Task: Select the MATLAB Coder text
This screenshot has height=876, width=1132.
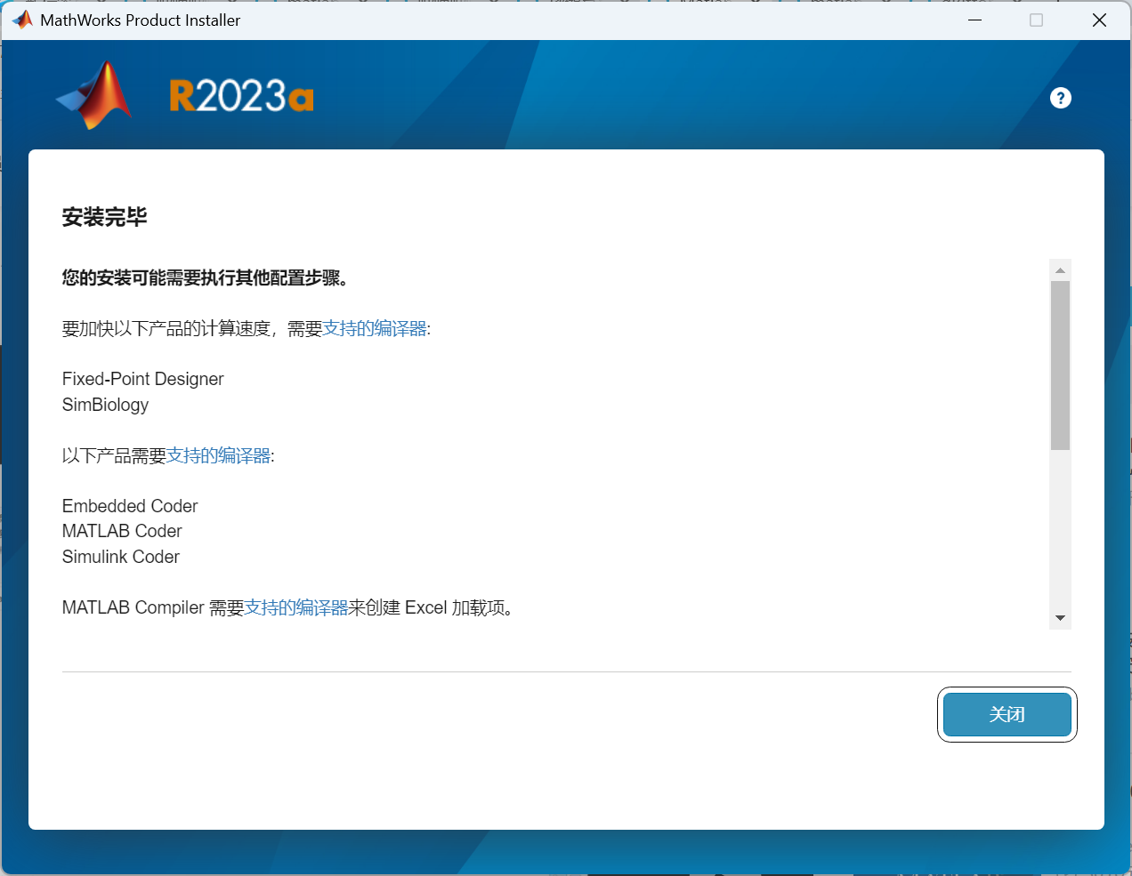Action: click(122, 531)
